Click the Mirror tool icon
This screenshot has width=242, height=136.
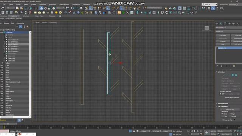click(x=72, y=8)
